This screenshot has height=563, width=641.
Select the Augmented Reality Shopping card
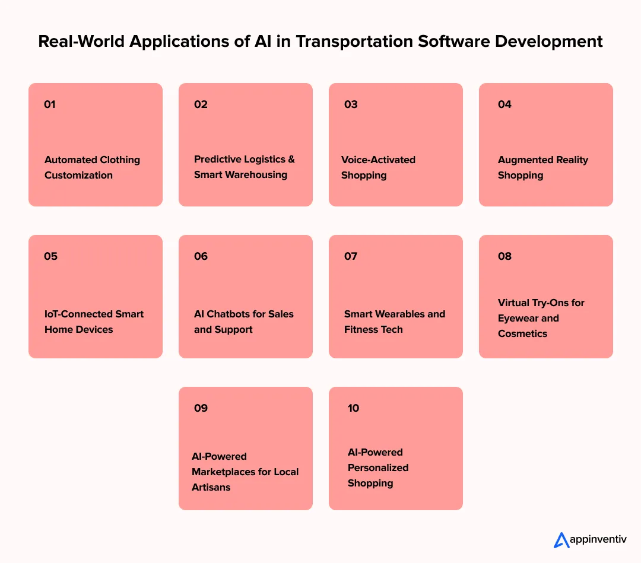546,145
